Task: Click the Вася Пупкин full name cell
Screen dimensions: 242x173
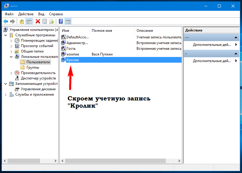Action: [x=102, y=54]
